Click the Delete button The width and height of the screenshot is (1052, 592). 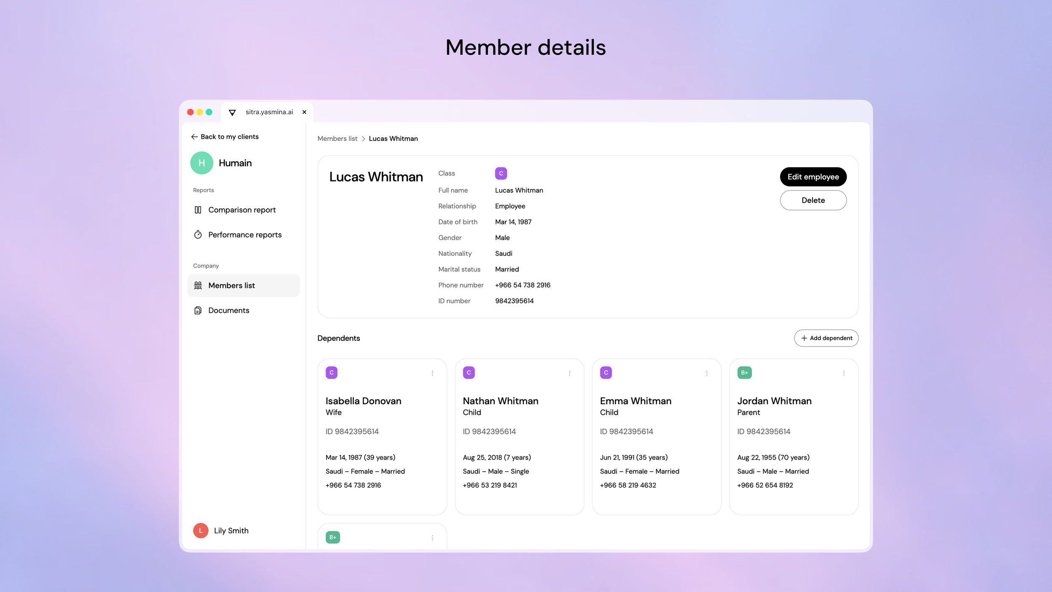[813, 200]
